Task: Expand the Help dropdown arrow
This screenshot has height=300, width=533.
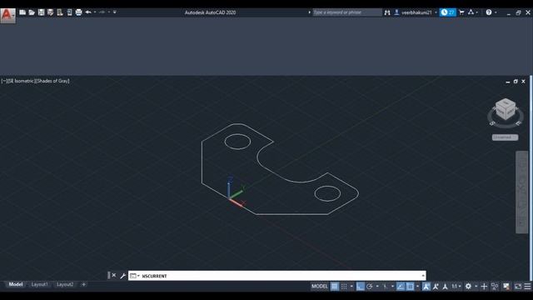Action: tap(496, 12)
